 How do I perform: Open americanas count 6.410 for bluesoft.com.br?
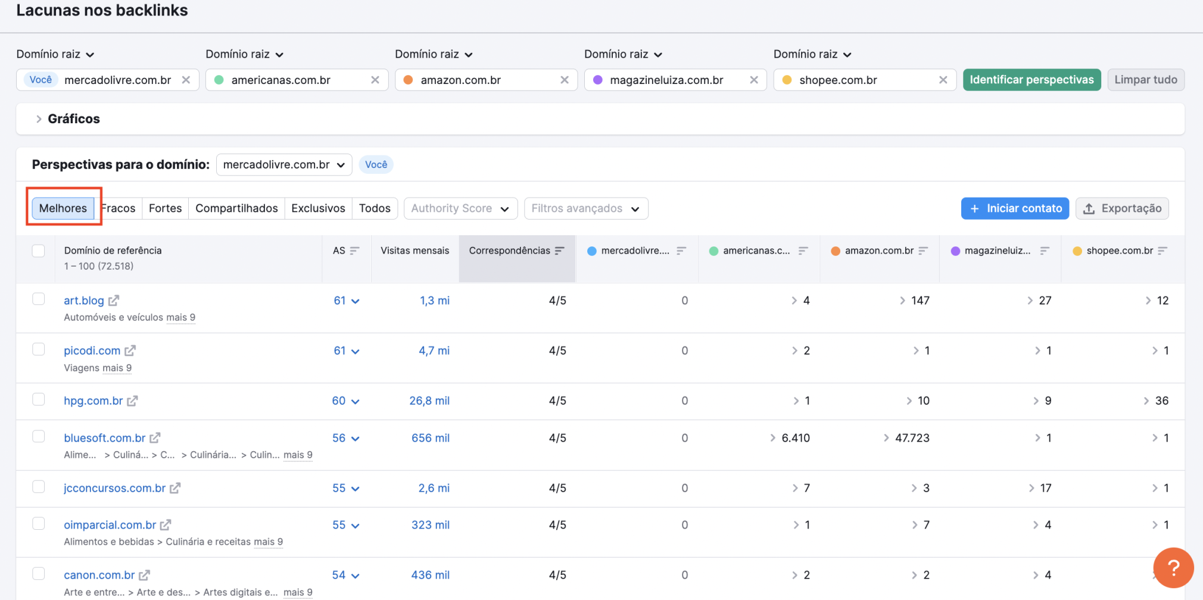(x=790, y=438)
